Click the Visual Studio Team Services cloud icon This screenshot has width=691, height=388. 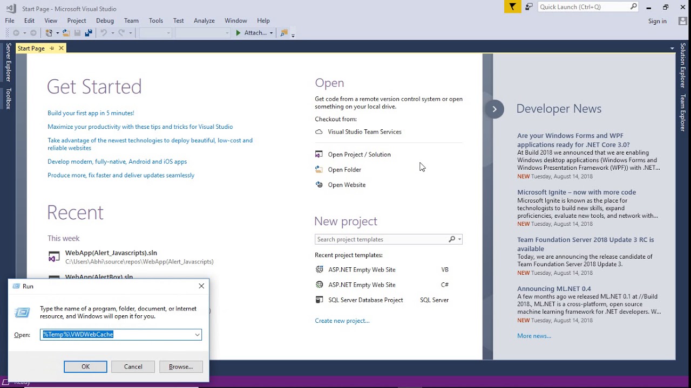[x=319, y=131]
